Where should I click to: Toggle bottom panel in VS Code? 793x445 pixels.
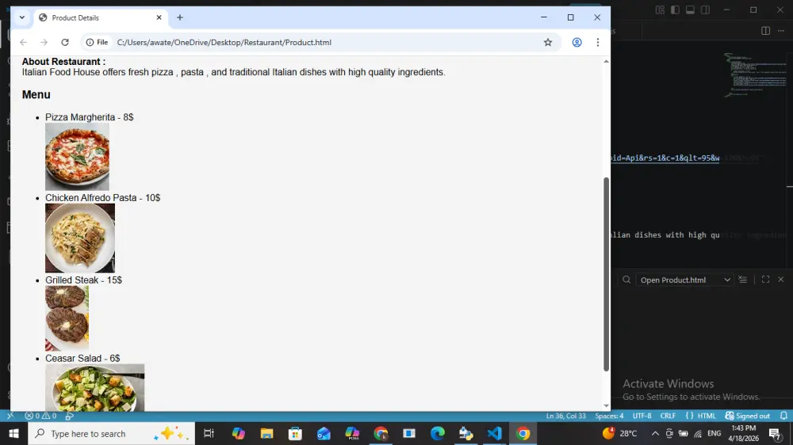[x=691, y=10]
